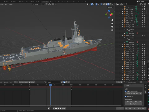Image resolution: width=149 pixels, height=112 pixels.
Task: Click the duplicate action icon in dope sheet
Action: tap(66, 82)
